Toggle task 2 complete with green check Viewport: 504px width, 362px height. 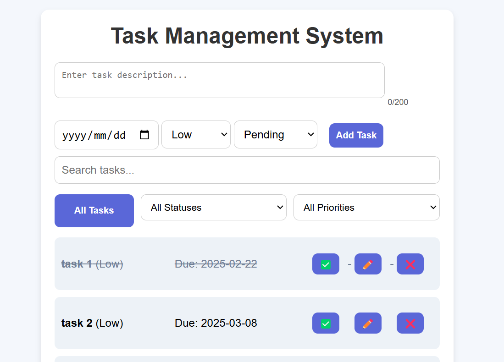[x=326, y=323]
